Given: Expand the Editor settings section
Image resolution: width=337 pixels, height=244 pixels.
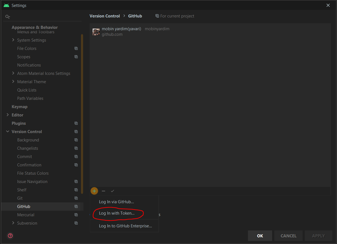Looking at the screenshot, I should tap(7, 115).
